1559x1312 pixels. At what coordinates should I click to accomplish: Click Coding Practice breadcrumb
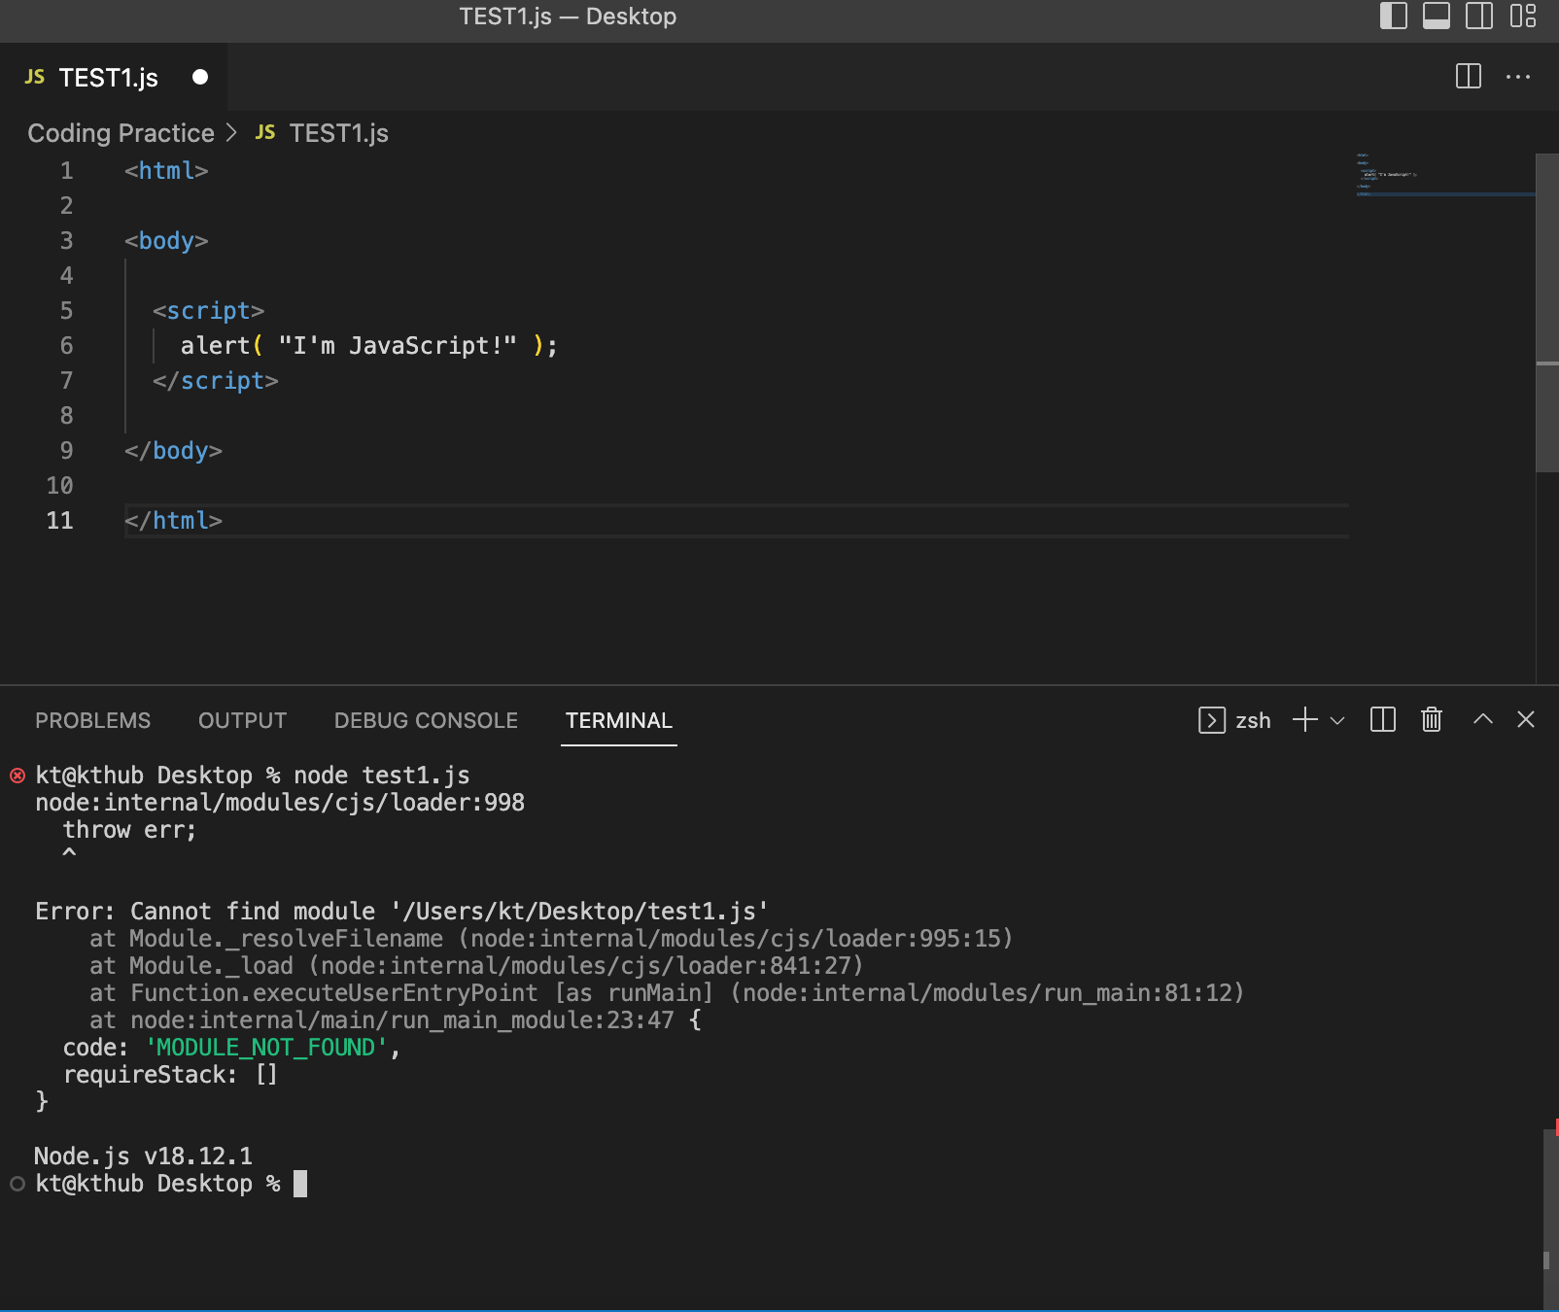click(x=121, y=133)
